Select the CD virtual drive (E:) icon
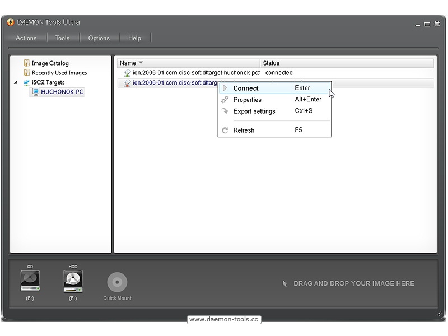The image size is (448, 336). [x=30, y=281]
